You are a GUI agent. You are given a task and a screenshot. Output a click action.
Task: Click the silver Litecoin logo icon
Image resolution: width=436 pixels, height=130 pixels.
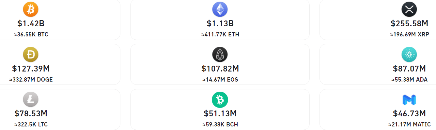point(31,100)
